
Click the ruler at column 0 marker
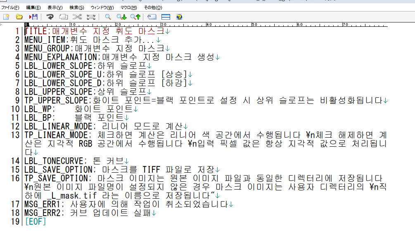(x=26, y=25)
